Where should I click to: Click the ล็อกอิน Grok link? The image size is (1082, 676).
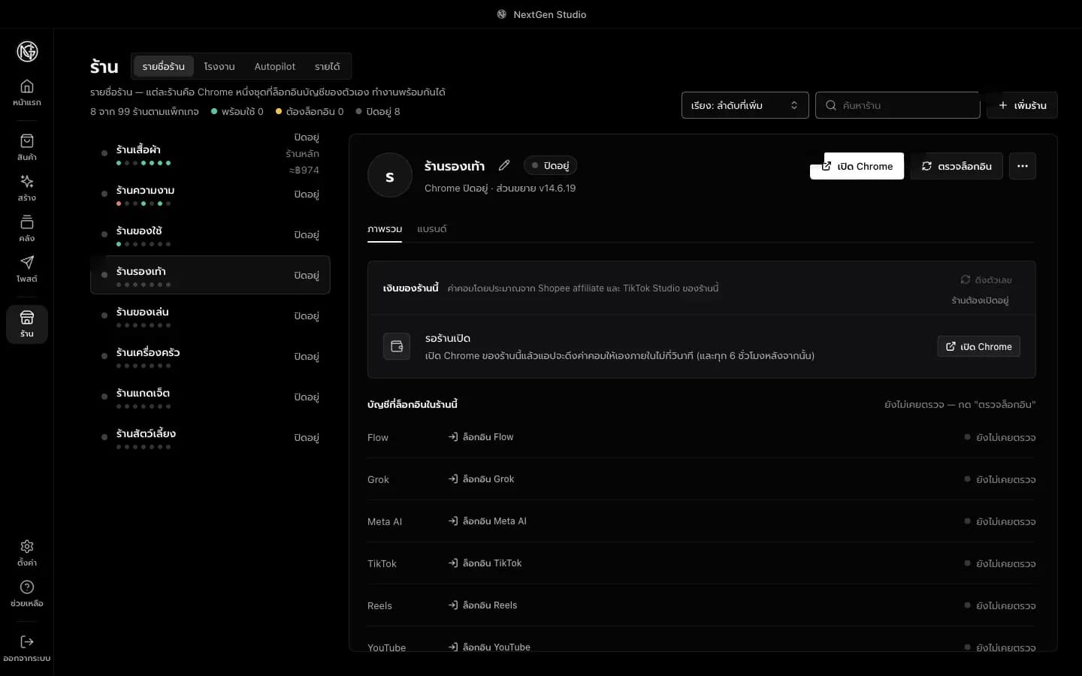(481, 479)
